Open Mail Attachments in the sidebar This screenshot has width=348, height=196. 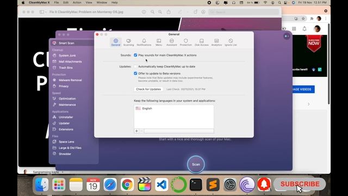(70, 62)
